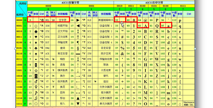The image size is (213, 108).
Task: Click the male symbol in row B
Action: (x=36, y=81)
